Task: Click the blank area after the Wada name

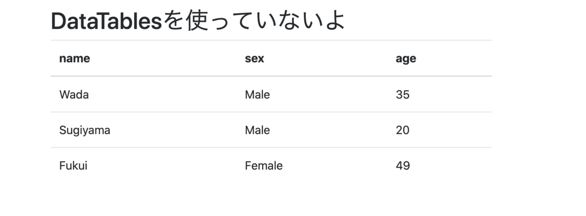Action: point(164,95)
